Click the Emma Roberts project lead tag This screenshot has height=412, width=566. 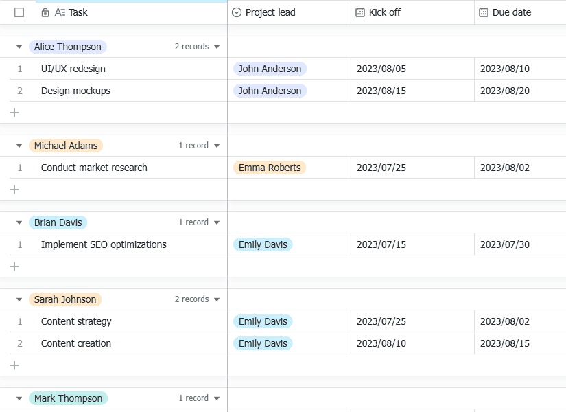click(270, 168)
